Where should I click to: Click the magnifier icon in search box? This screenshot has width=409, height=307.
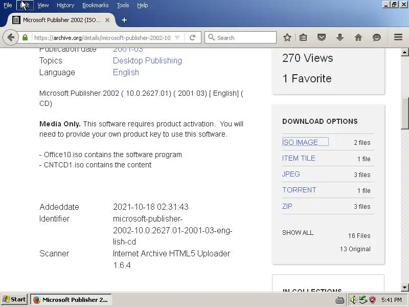(x=211, y=37)
